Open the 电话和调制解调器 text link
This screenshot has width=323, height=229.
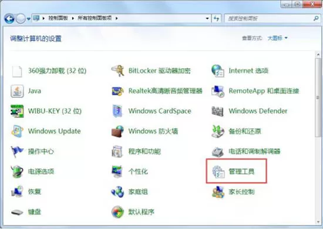[254, 151]
